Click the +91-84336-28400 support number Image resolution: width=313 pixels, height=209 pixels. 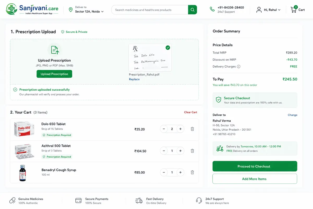(231, 8)
